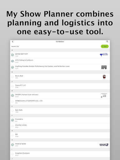Tap the Hook & Tackle logo
Image resolution: width=120 pixels, height=160 pixels.
[104, 145]
